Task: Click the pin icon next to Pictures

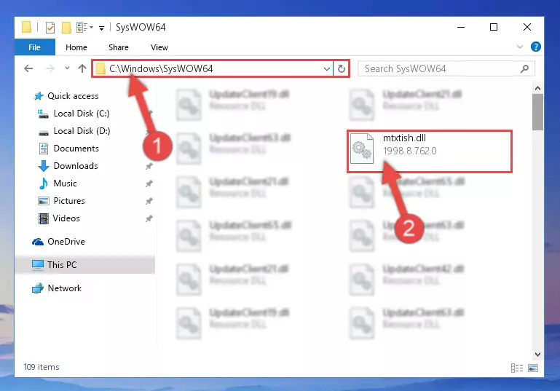Action: coord(149,201)
